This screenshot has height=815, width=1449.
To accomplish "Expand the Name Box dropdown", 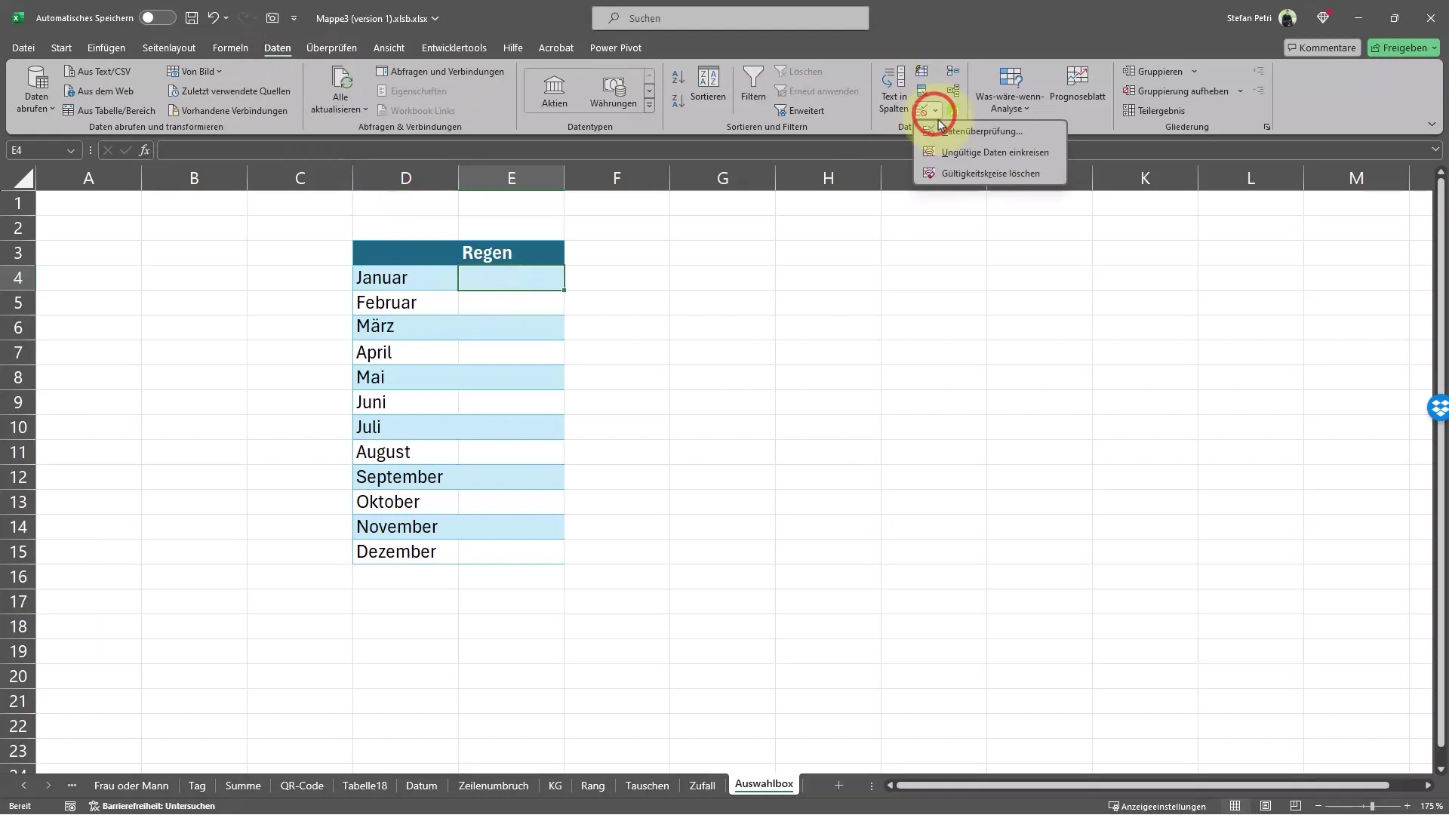I will (x=71, y=150).
